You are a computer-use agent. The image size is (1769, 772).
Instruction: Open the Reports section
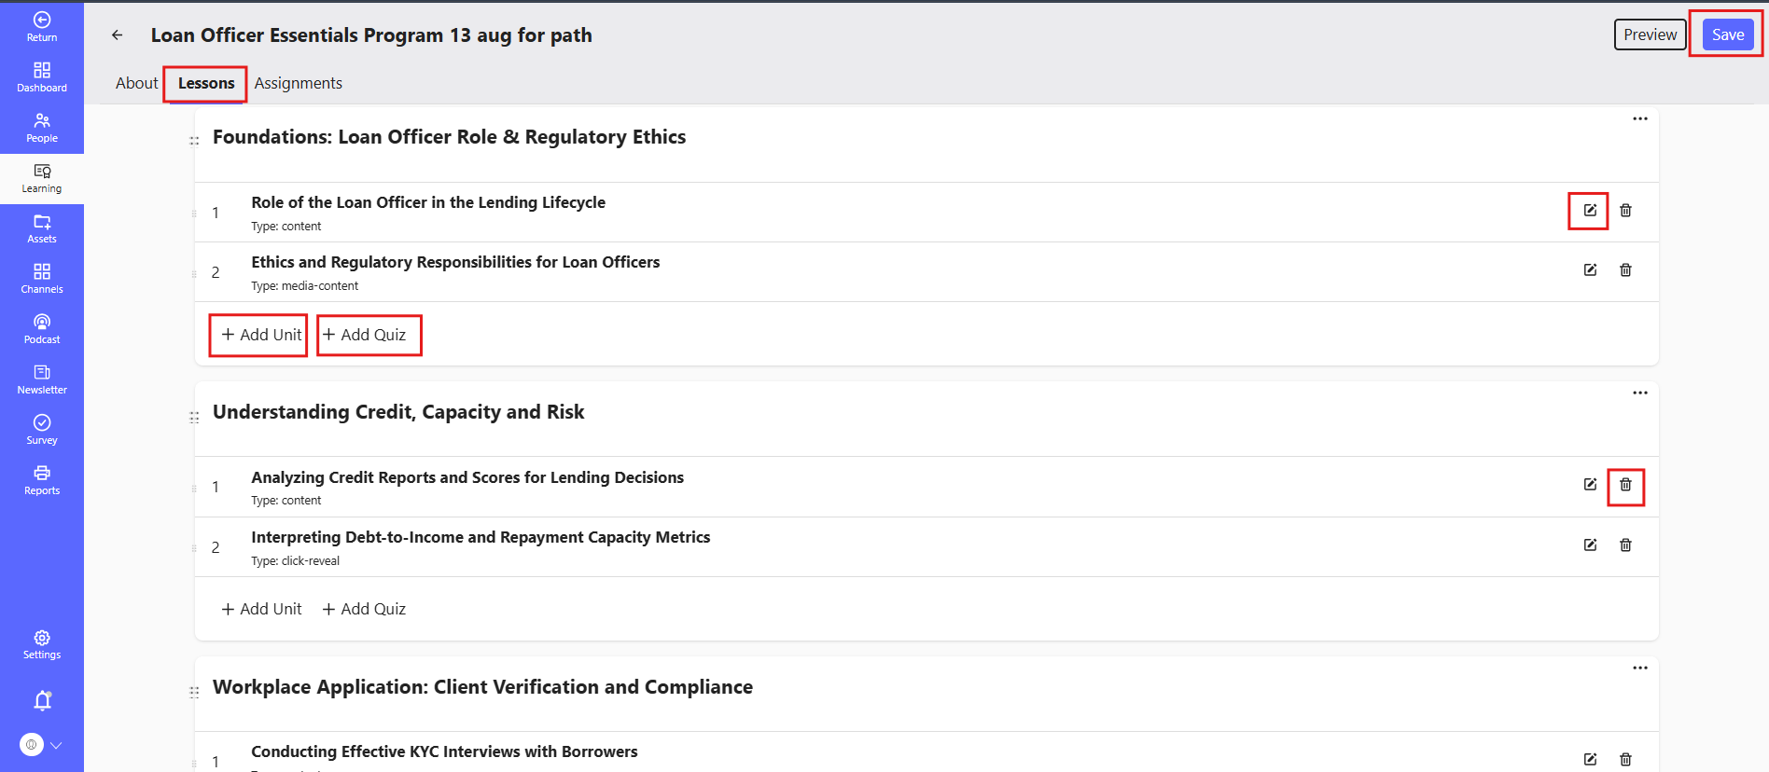[42, 480]
